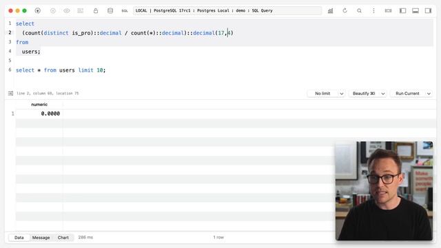
Task: Switch to the Data tab
Action: tap(19, 238)
